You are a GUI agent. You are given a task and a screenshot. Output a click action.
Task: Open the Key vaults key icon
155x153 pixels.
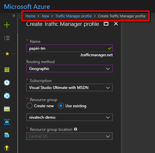click(7, 148)
